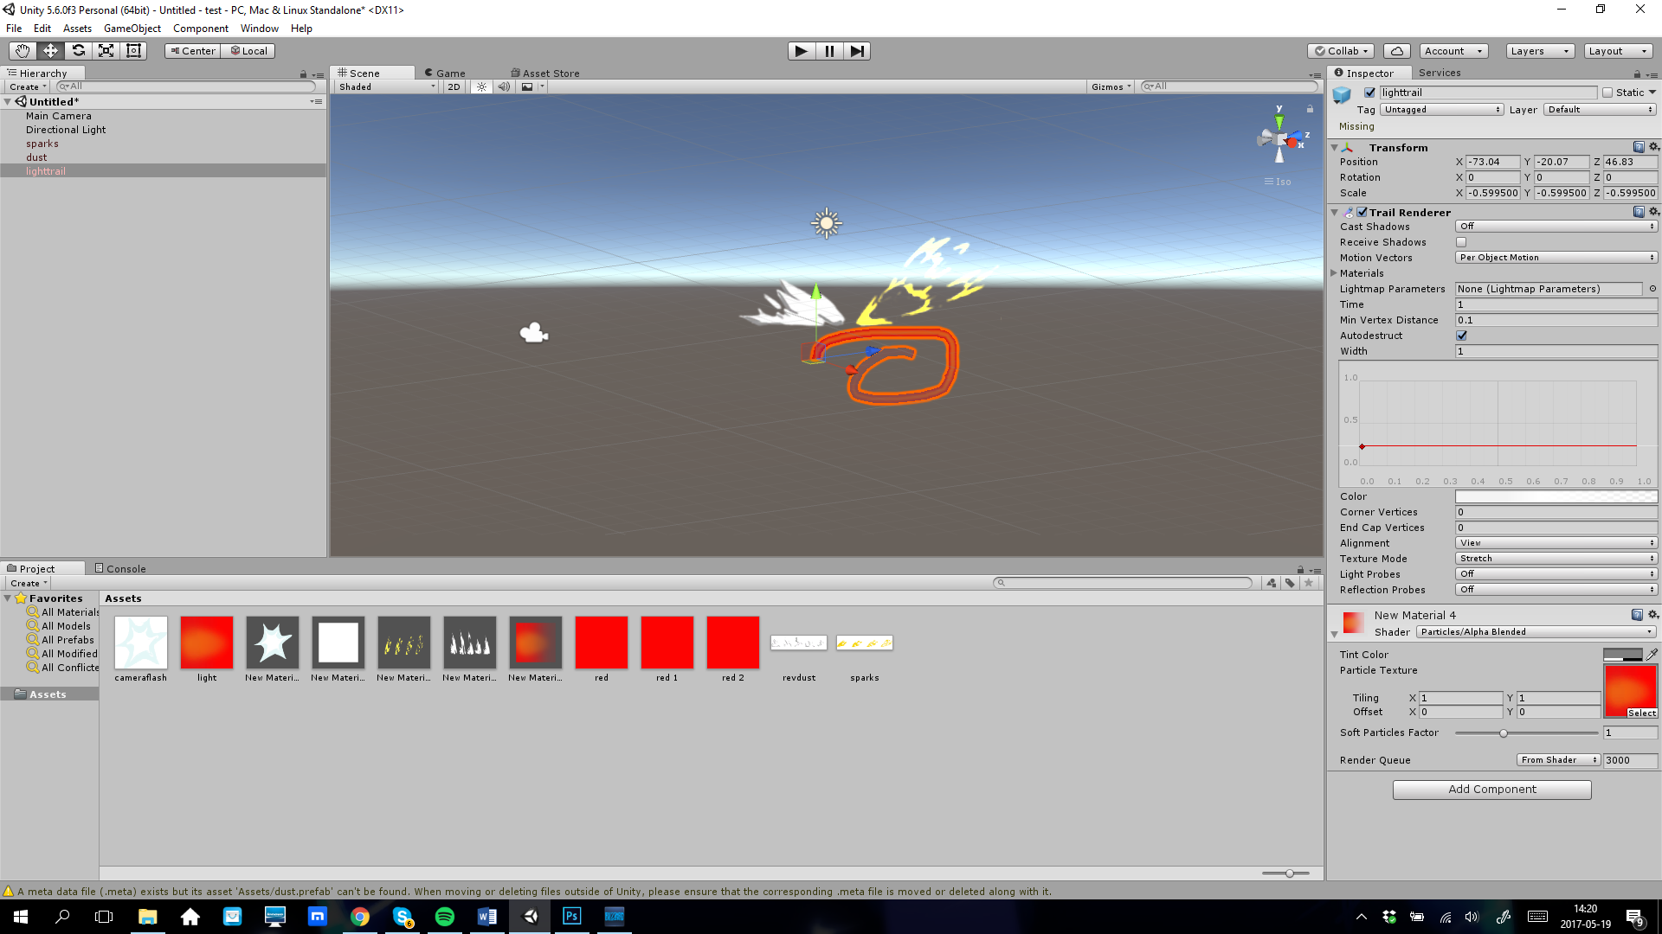The image size is (1662, 934).
Task: Click the Trail Renderer Color swatch
Action: click(x=1556, y=496)
